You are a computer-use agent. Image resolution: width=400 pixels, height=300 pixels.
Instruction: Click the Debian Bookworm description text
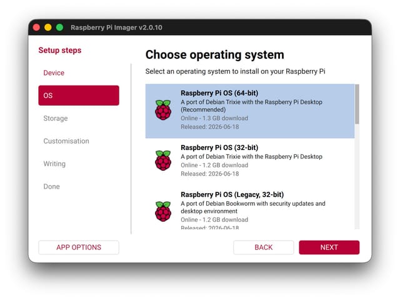[x=252, y=207]
